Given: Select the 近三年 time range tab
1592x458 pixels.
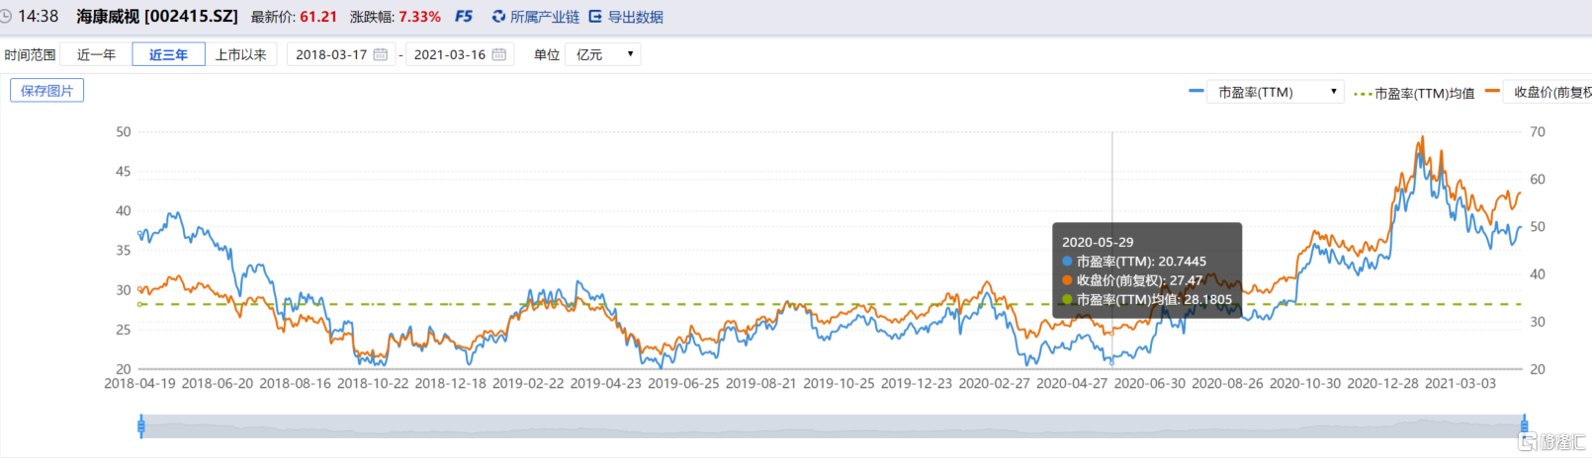Looking at the screenshot, I should (169, 54).
